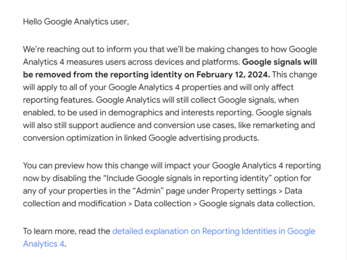Click the bold 'Google signals will' text
Screen dimensions: 347x260
coord(279,62)
